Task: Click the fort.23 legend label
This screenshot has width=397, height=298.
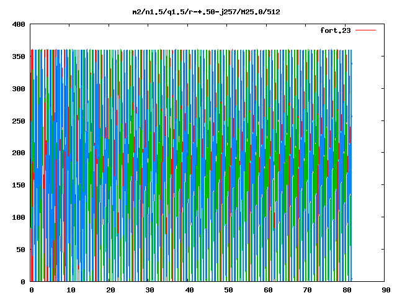Action: point(336,30)
